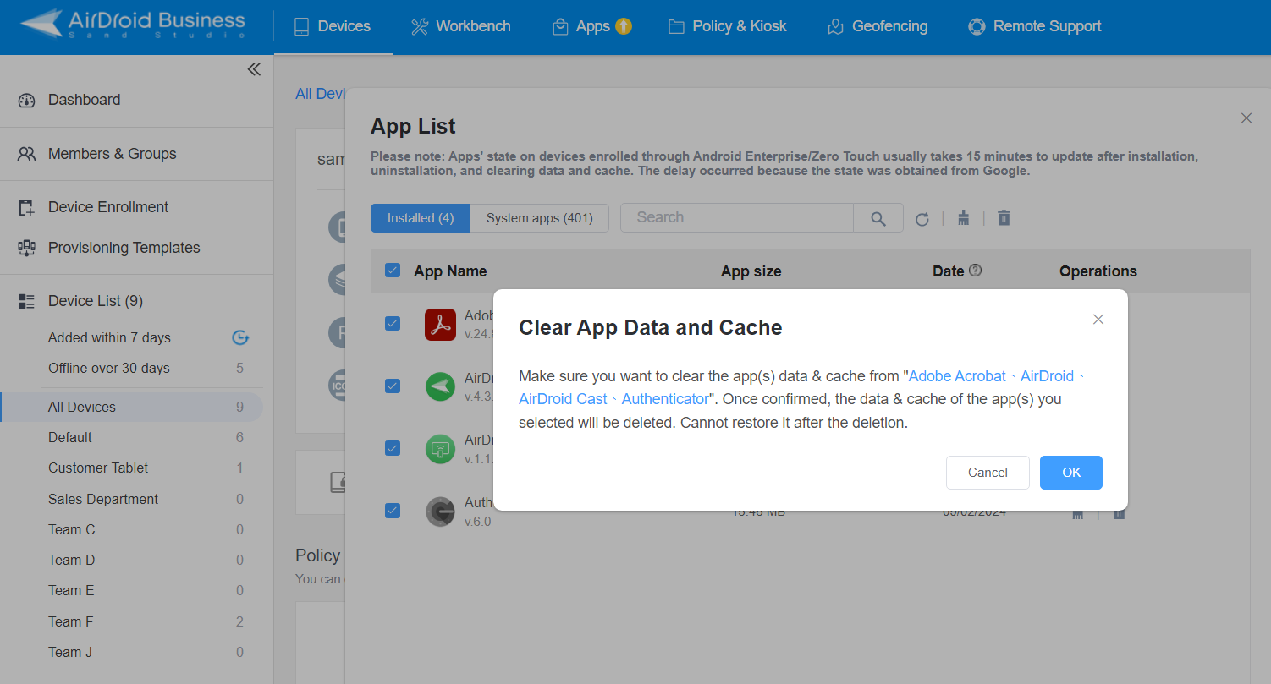Switch to System apps (401) tab
Viewport: 1271px width, 684px height.
[539, 218]
